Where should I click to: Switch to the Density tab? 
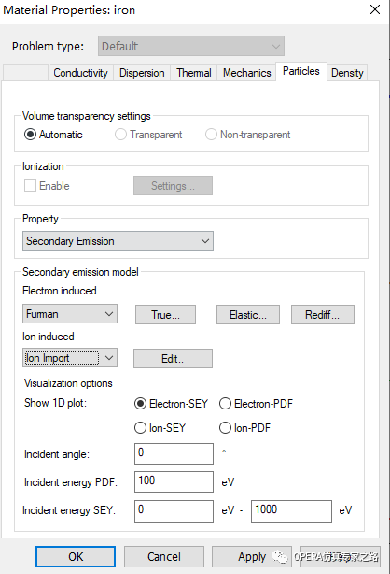coord(347,73)
